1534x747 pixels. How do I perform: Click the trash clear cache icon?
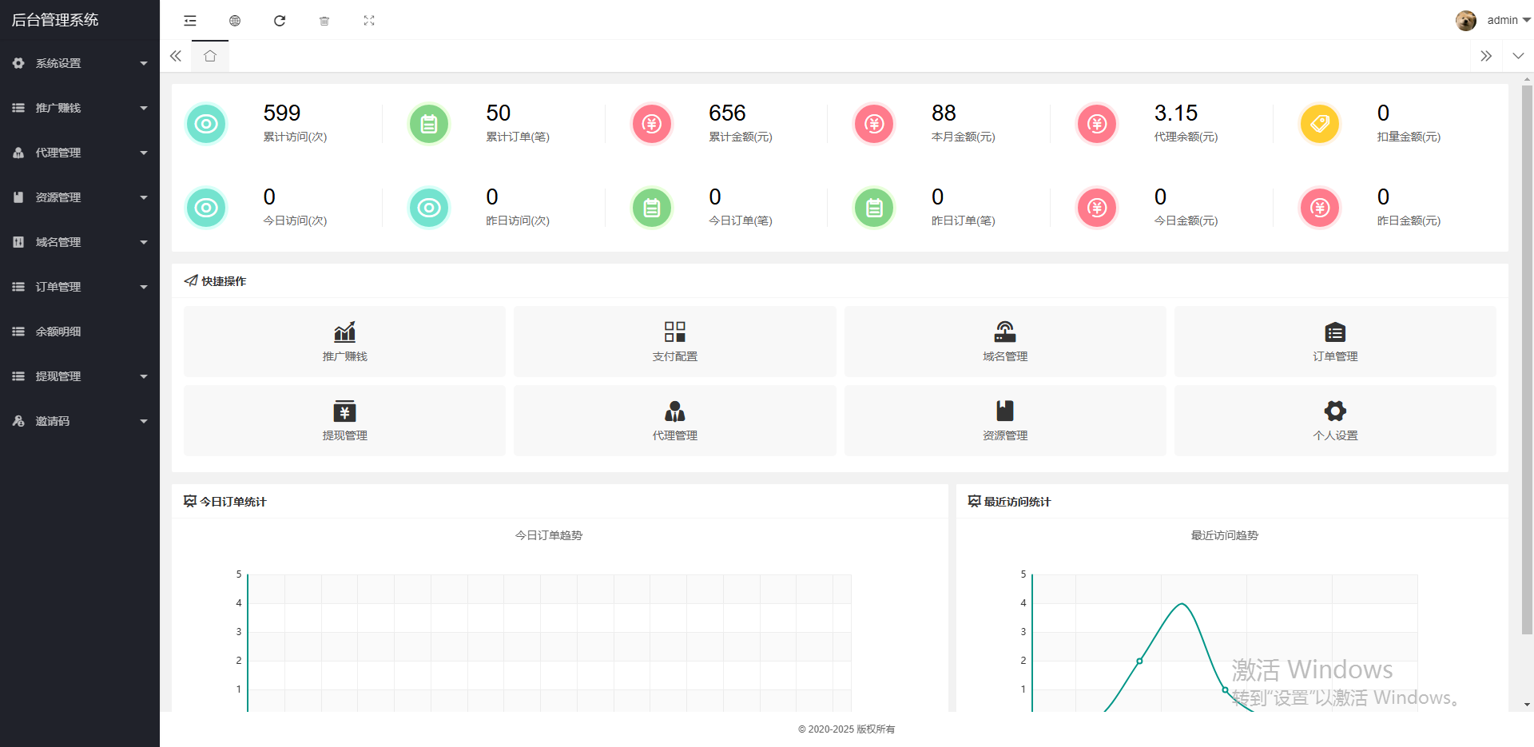pyautogui.click(x=324, y=21)
